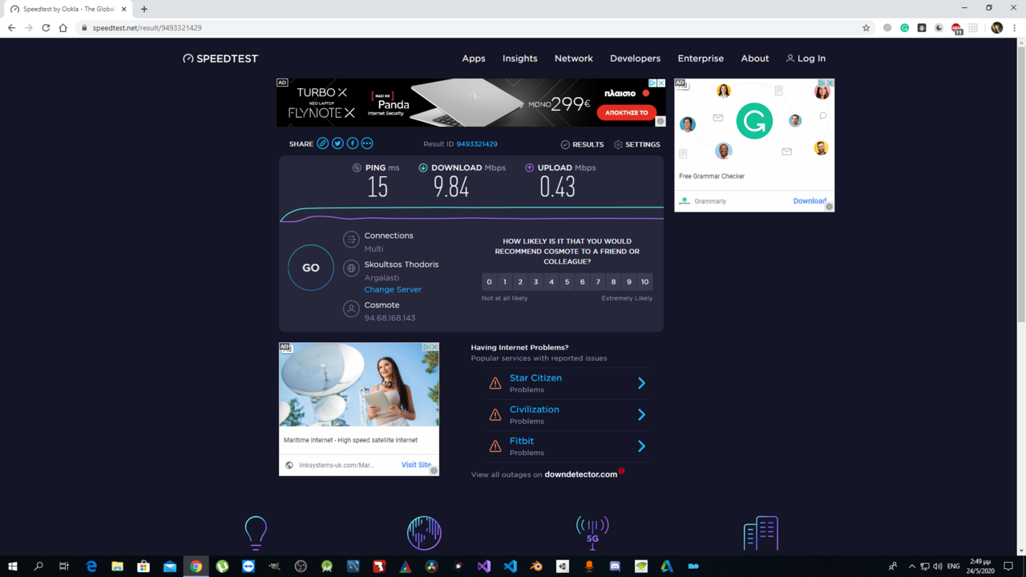Open Chrome profile avatar
This screenshot has height=577, width=1026.
tap(997, 27)
